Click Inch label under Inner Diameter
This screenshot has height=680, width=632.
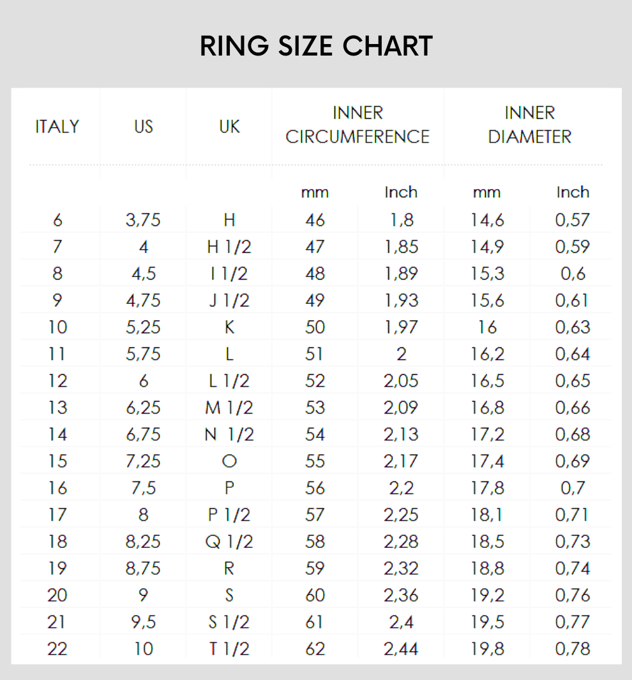572,192
